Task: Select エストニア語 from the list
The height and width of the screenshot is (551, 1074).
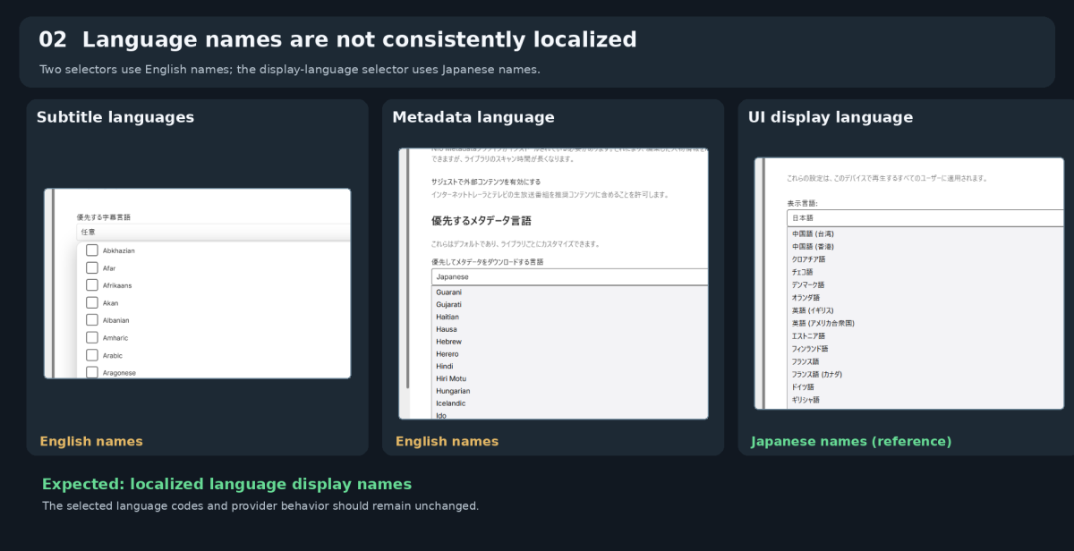Action: [925, 336]
